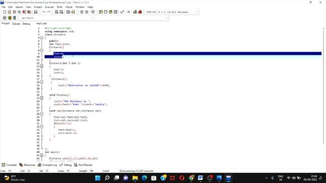Click the Debug checkmark toolbar icon
The image size is (326, 183).
click(x=122, y=12)
